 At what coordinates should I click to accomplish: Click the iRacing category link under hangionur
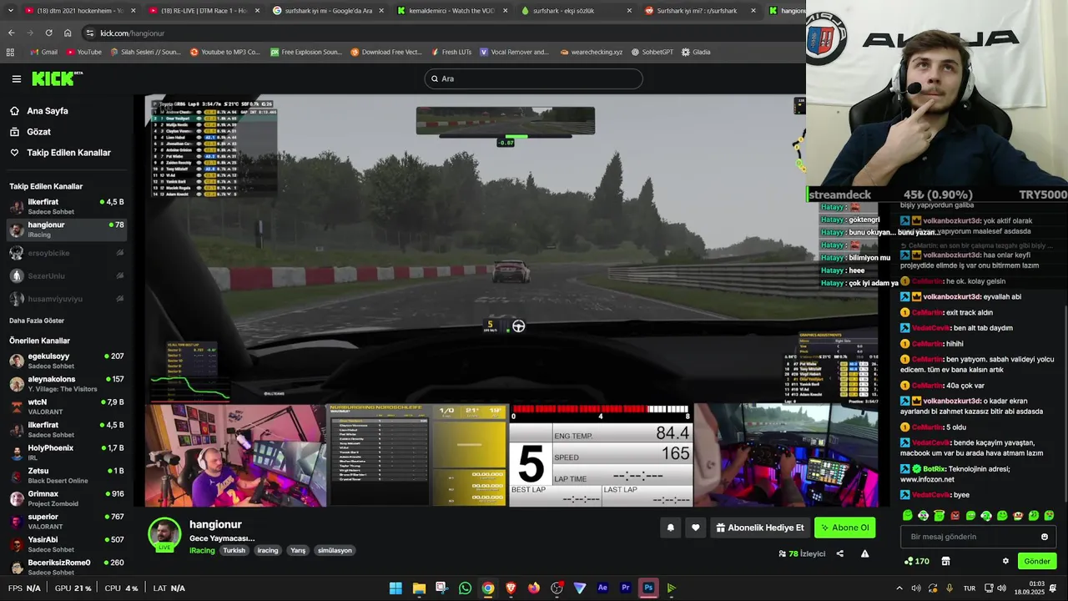pos(202,550)
